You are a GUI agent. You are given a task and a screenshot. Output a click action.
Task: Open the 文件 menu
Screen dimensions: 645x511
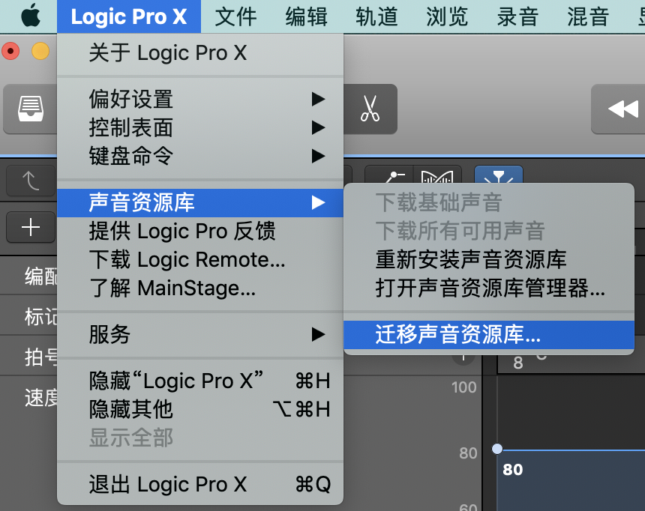click(235, 16)
